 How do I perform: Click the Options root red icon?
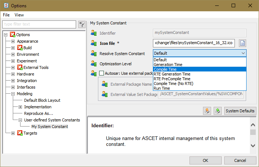(12, 35)
